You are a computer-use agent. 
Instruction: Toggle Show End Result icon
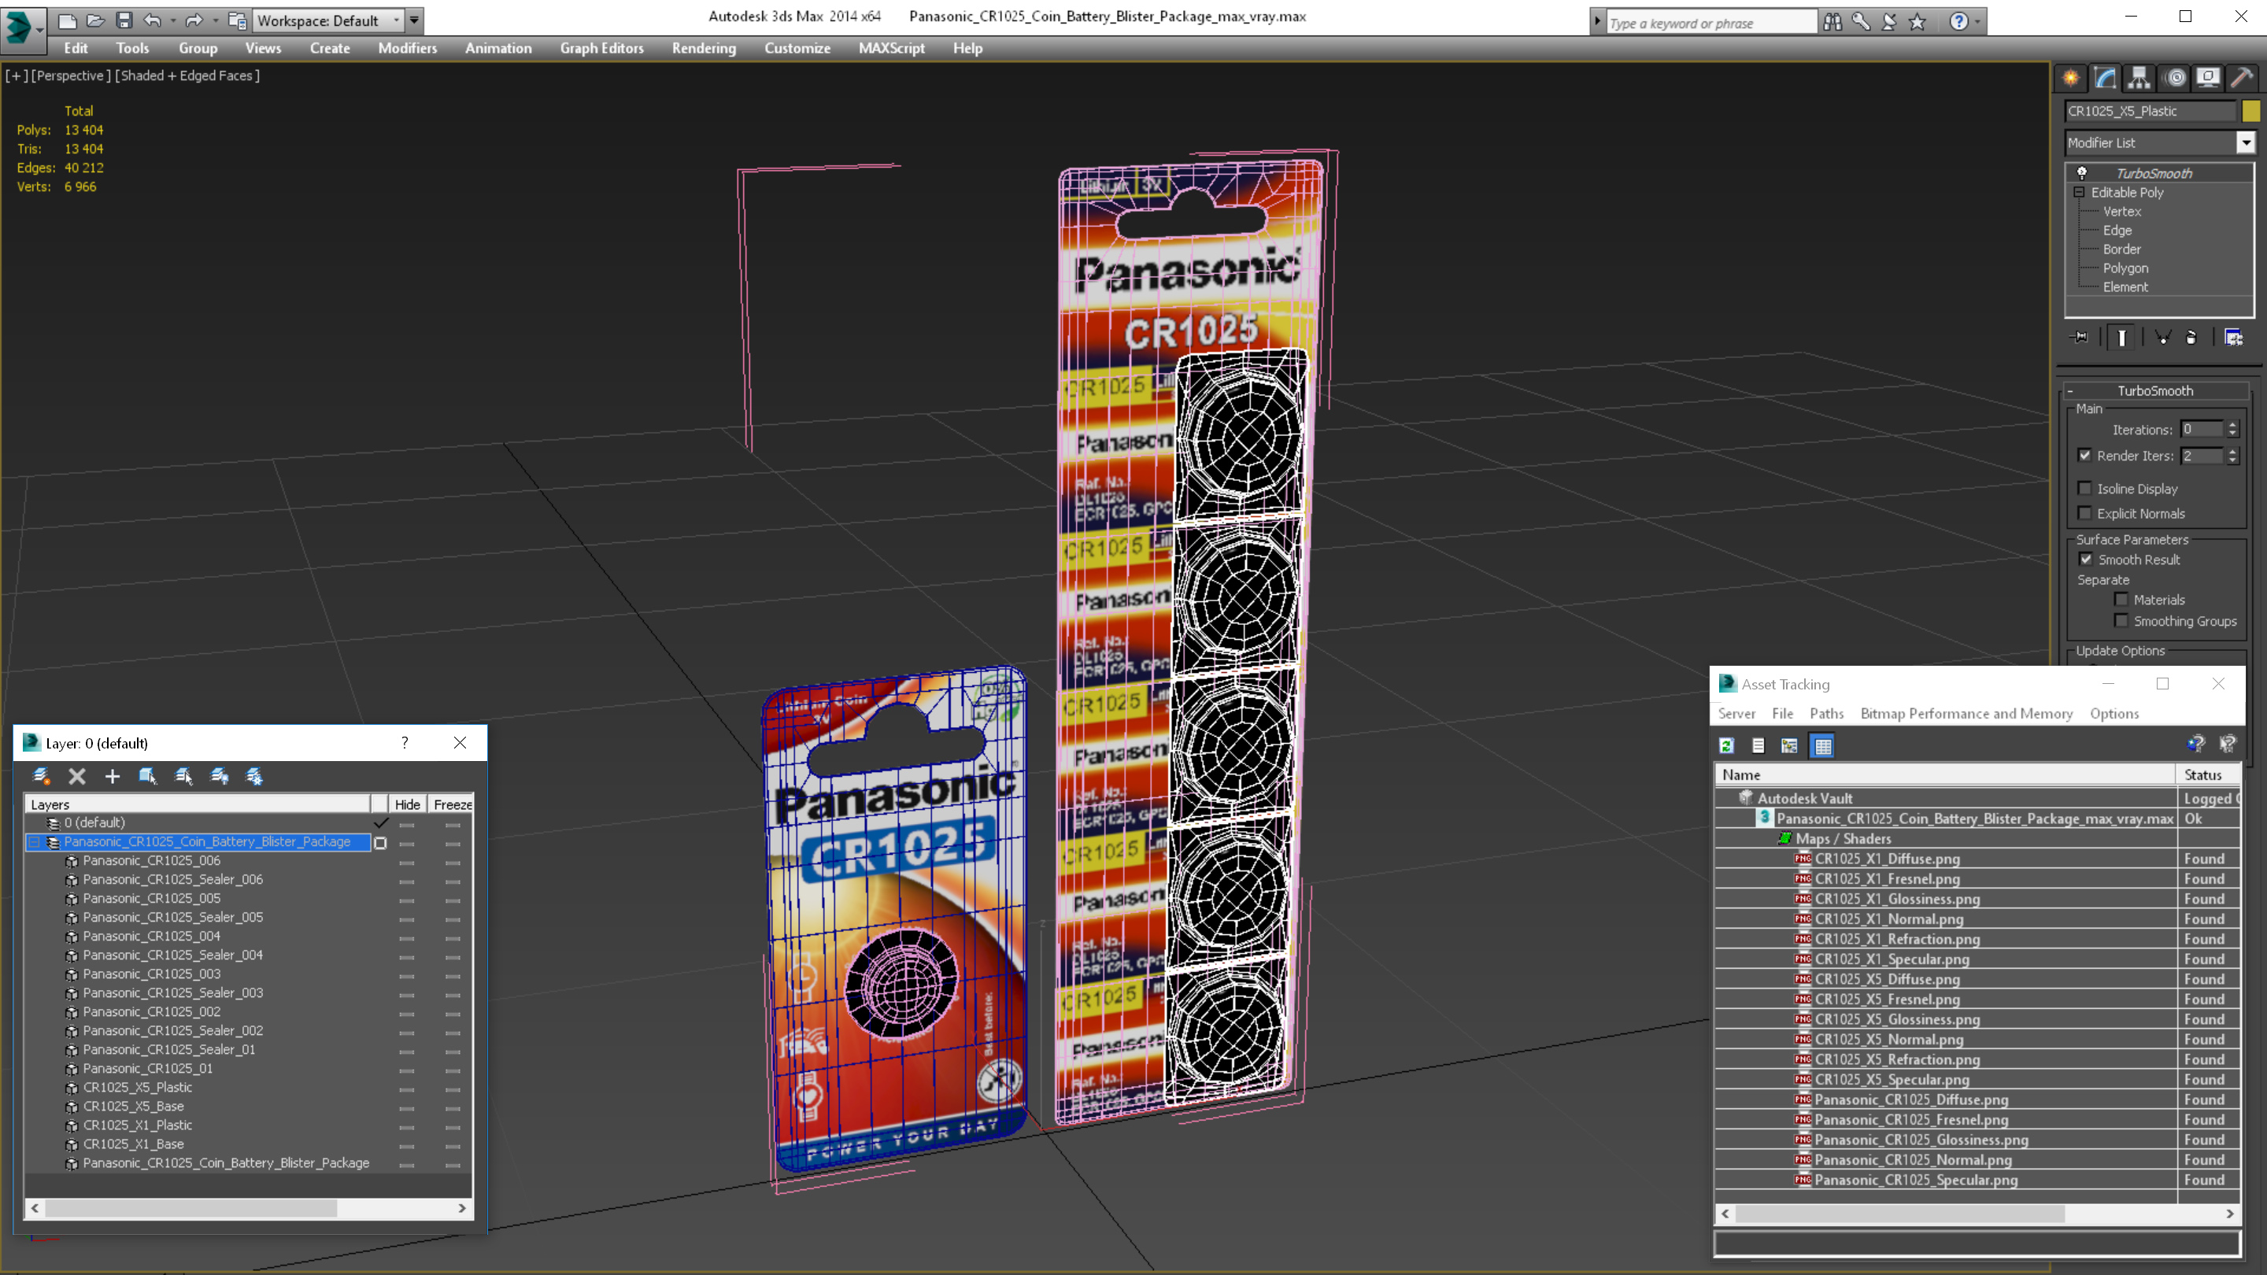(x=2122, y=337)
